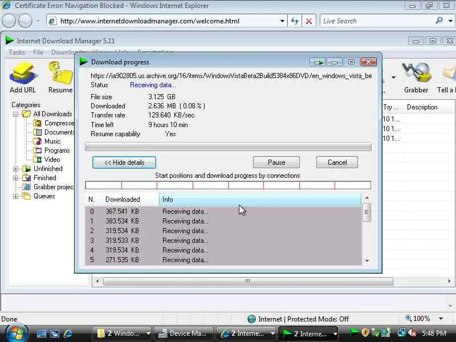Open the Internet Explorer taskbar group

click(247, 333)
